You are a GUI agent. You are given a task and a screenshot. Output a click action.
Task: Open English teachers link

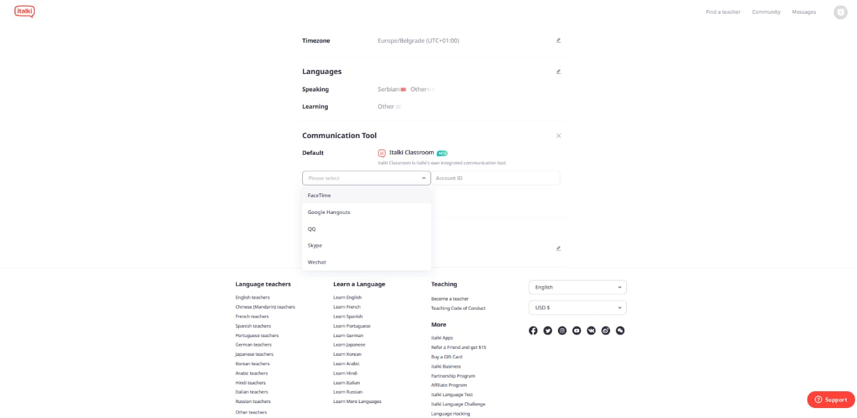click(252, 297)
